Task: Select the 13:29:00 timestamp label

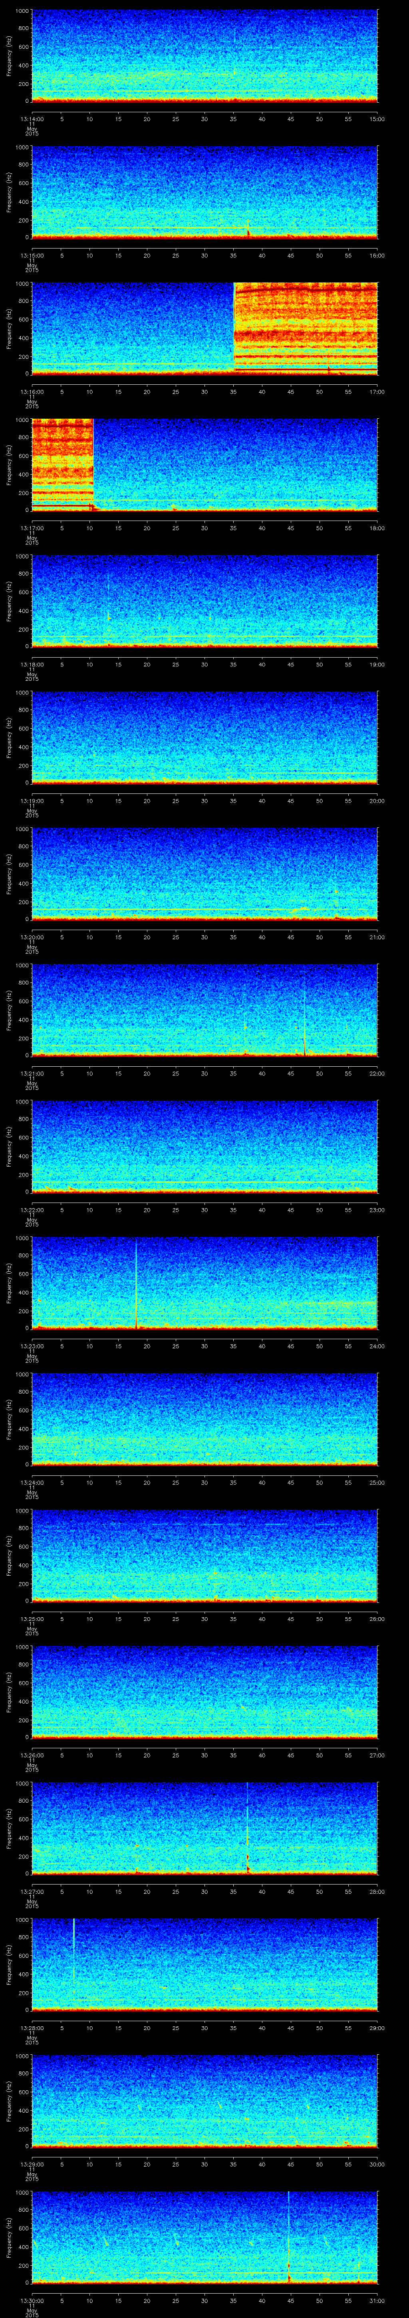Action: pos(32,2164)
